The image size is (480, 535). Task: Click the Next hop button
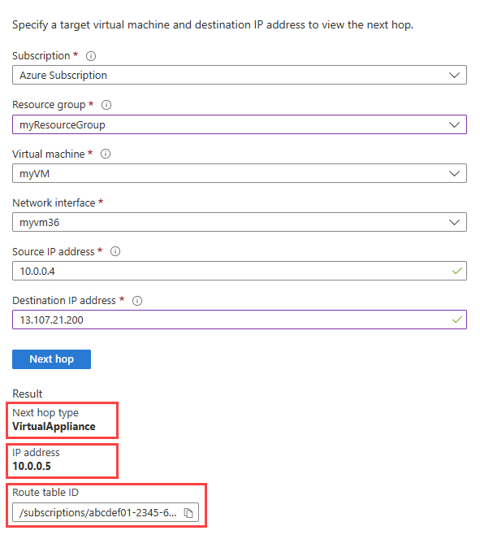coord(51,359)
